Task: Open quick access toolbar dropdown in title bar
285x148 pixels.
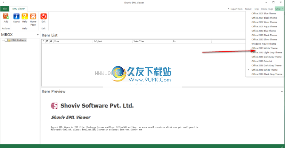Action: (3, 2)
